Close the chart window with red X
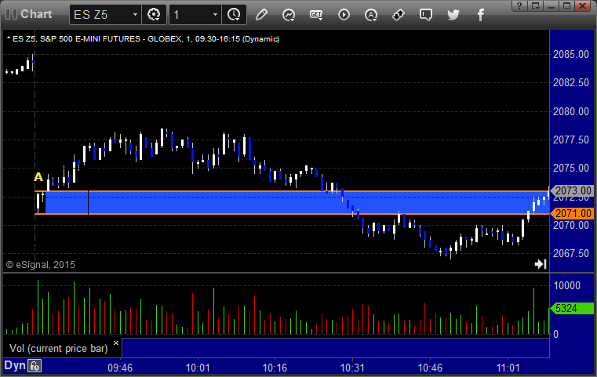597x377 pixels. 583,5
